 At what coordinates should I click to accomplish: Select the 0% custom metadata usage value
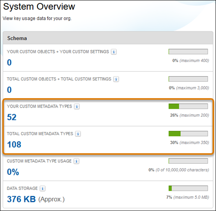pyautogui.click(x=13, y=172)
